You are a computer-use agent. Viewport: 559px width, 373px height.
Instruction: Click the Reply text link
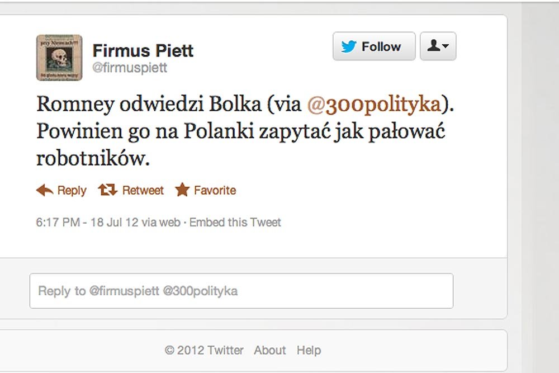[x=72, y=191]
